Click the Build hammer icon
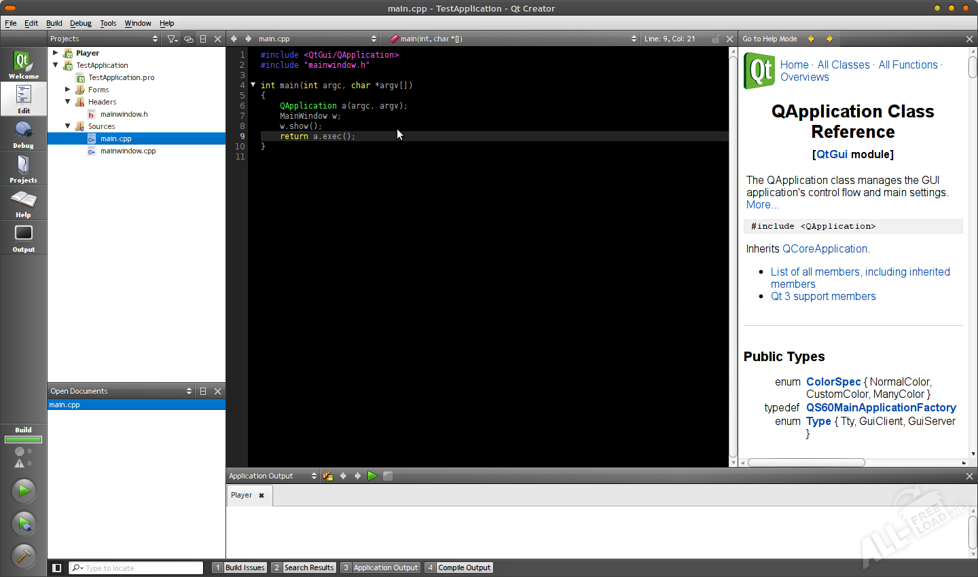 tap(24, 556)
